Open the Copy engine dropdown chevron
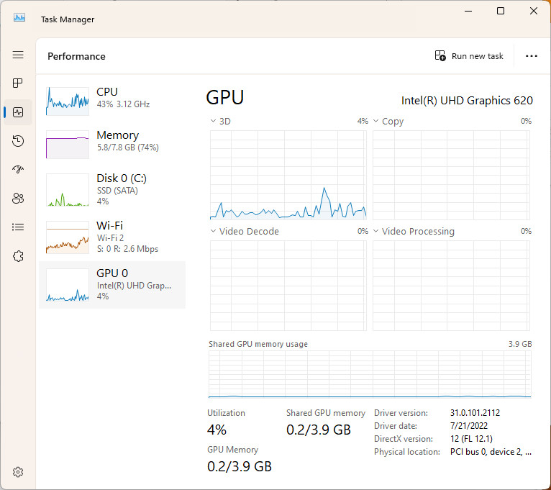The width and height of the screenshot is (551, 490). [375, 121]
